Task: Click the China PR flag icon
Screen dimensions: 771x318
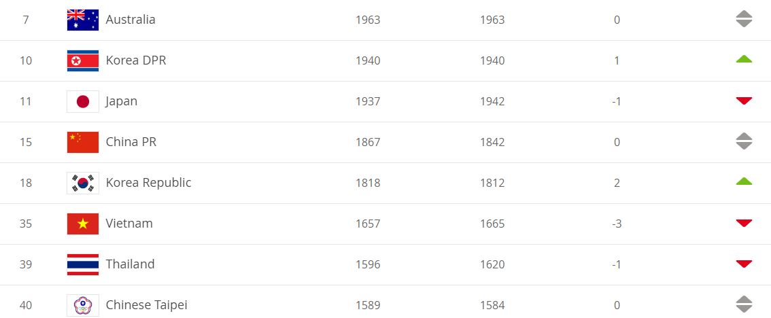Action: point(83,142)
